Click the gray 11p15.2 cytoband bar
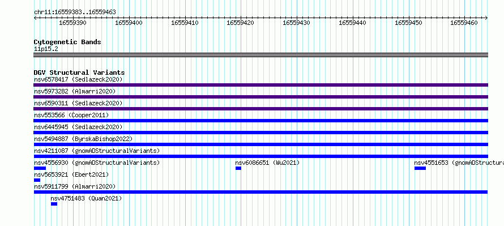The height and width of the screenshot is (226, 504). click(260, 55)
